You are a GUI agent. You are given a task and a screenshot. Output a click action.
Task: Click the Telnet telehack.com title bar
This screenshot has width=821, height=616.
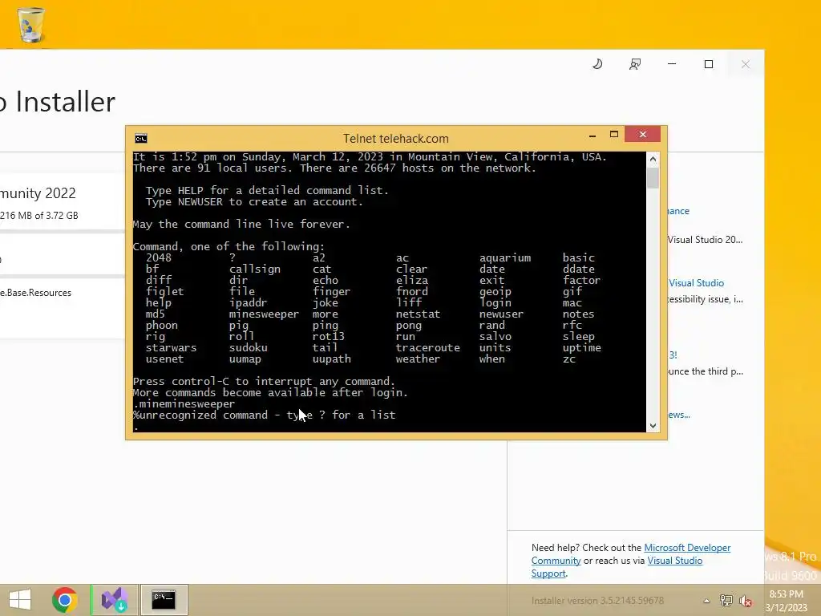(x=396, y=138)
